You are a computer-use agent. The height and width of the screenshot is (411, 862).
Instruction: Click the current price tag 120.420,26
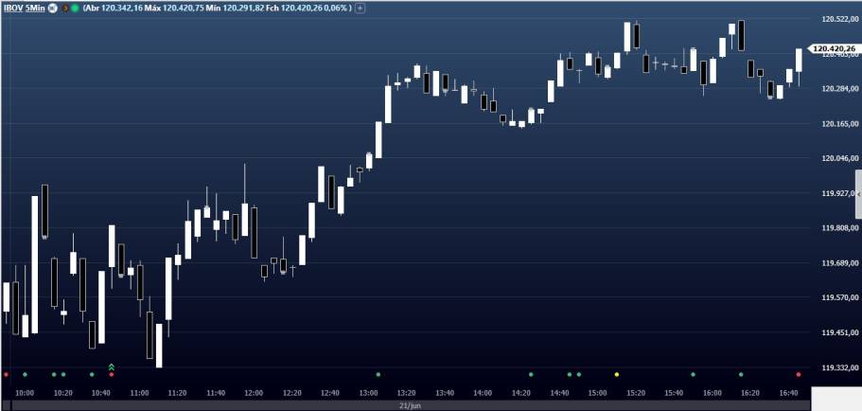[834, 48]
